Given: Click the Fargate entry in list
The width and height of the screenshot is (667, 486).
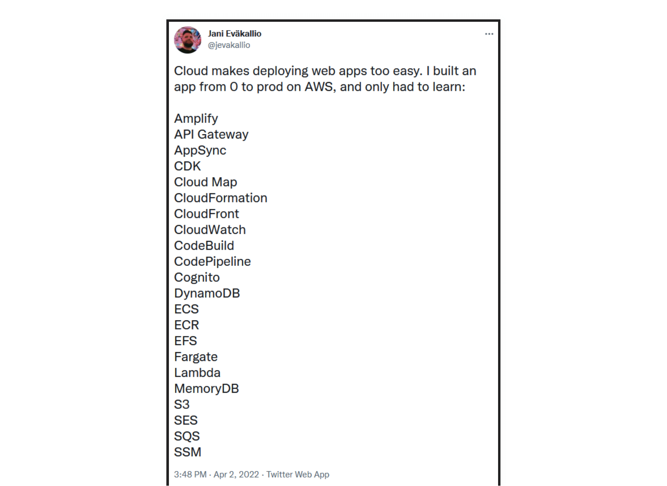Looking at the screenshot, I should coord(196,357).
